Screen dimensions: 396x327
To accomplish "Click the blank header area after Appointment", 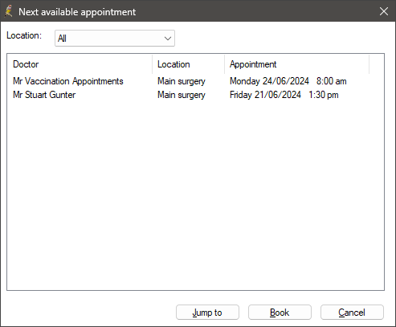I will click(377, 64).
